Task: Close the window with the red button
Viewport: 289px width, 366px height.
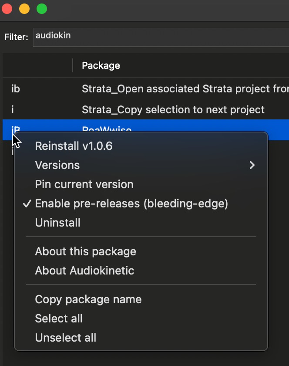Action: [x=7, y=8]
